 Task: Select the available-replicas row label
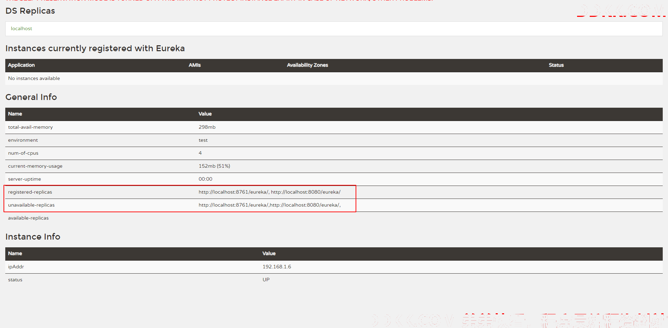pos(28,218)
